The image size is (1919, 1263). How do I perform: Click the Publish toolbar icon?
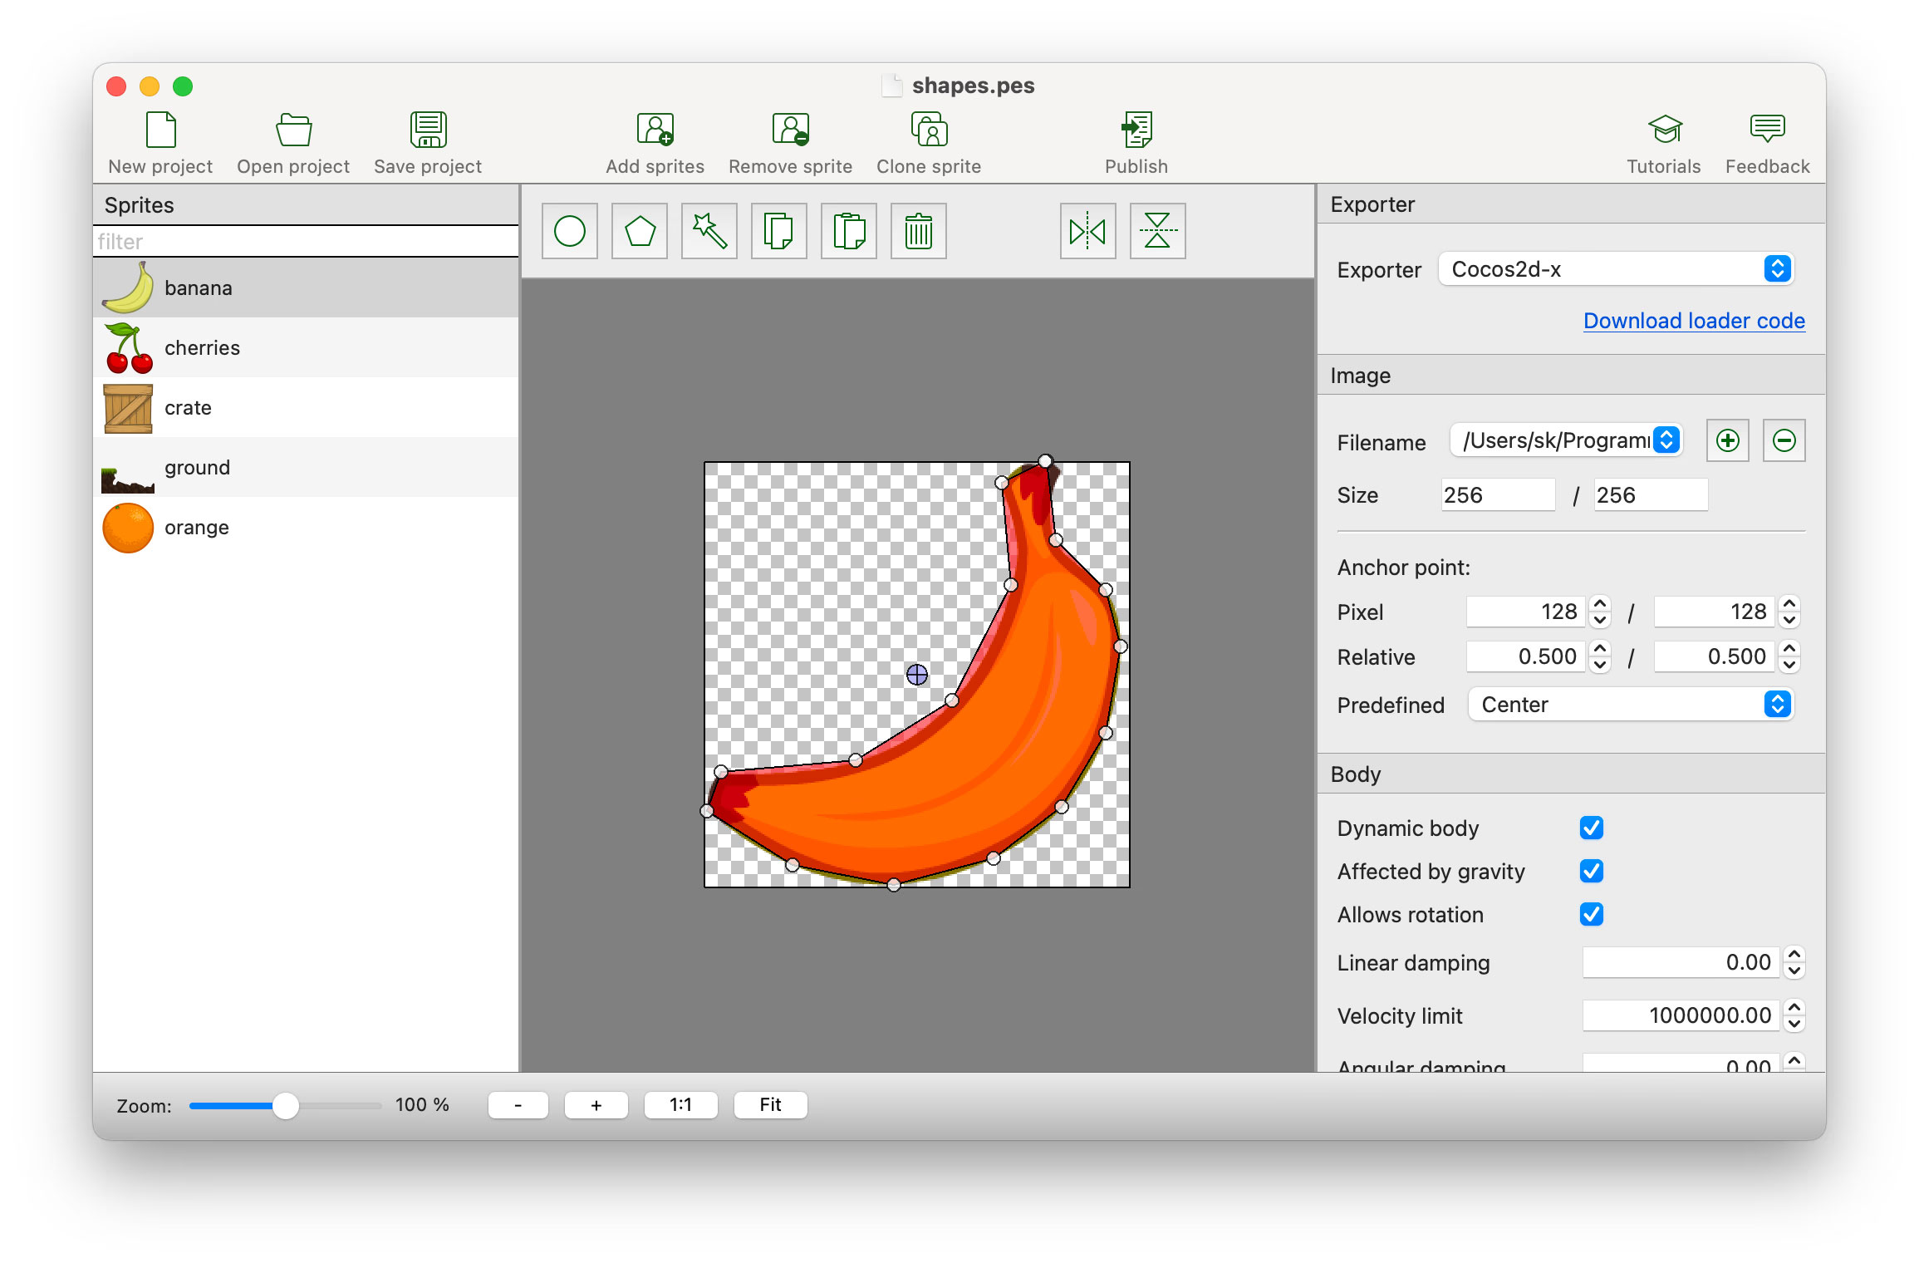pos(1136,143)
